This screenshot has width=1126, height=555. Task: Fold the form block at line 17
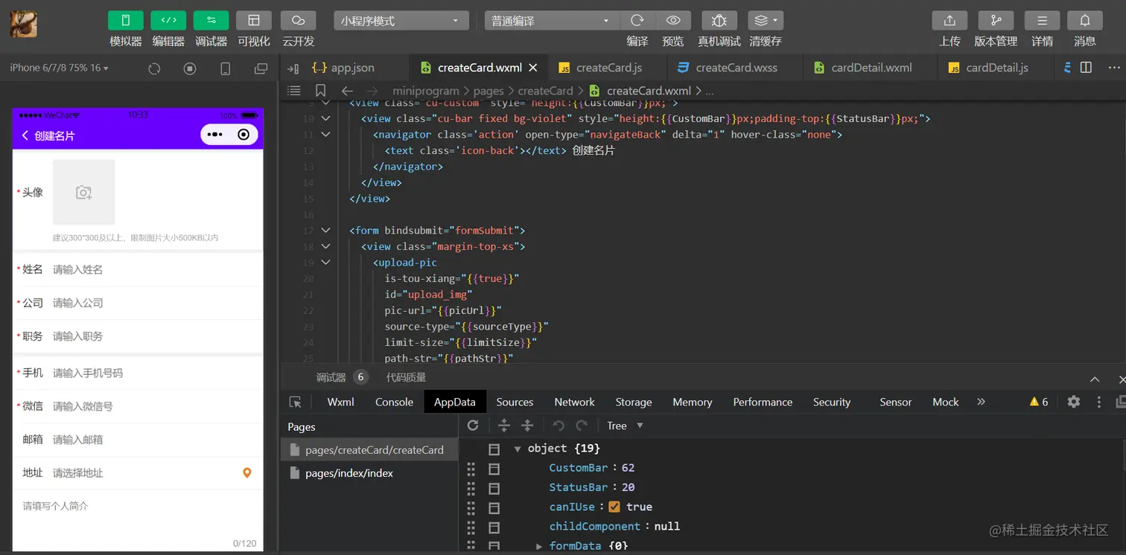(325, 231)
